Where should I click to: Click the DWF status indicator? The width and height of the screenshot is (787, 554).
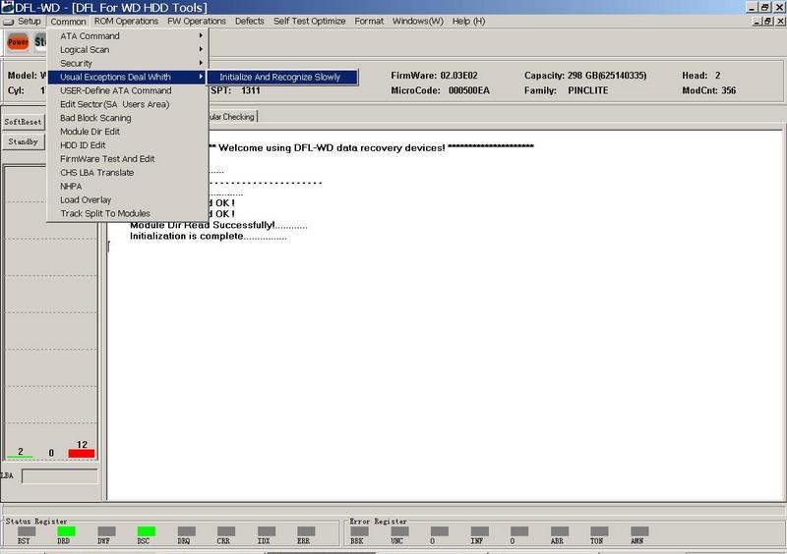pos(106,531)
